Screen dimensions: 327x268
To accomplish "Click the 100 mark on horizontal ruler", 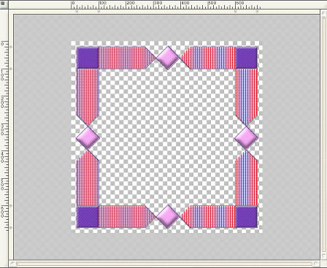I will click(x=102, y=3).
